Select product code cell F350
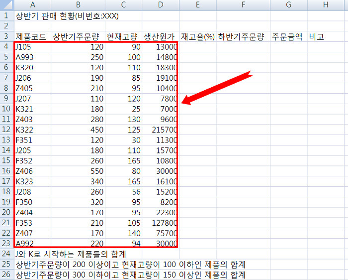Screen dimensions: 348x280 [x=32, y=202]
